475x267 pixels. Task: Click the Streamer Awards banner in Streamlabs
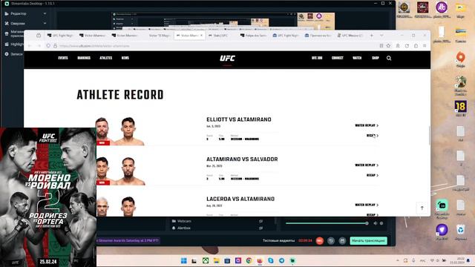click(x=128, y=240)
